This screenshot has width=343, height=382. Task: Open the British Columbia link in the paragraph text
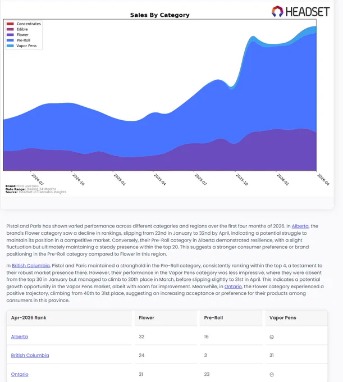pyautogui.click(x=31, y=266)
